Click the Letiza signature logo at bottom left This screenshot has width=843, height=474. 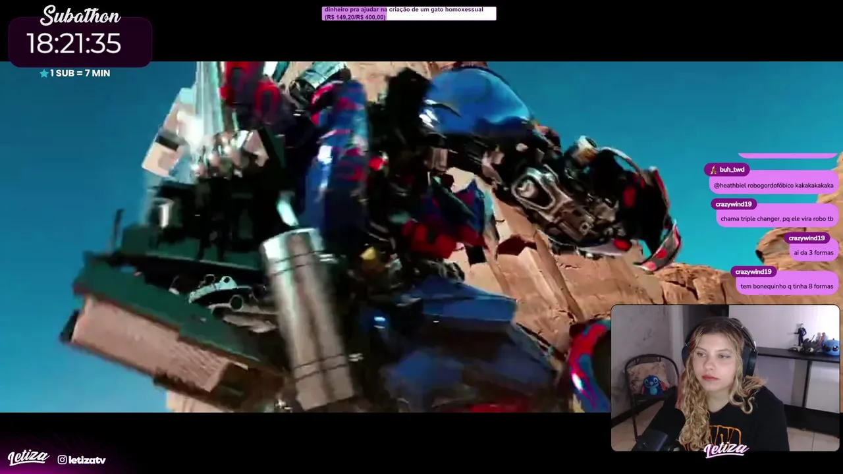click(28, 457)
